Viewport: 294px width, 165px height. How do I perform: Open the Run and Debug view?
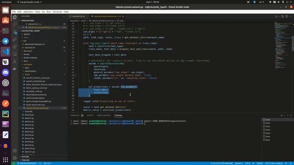coord(15,39)
